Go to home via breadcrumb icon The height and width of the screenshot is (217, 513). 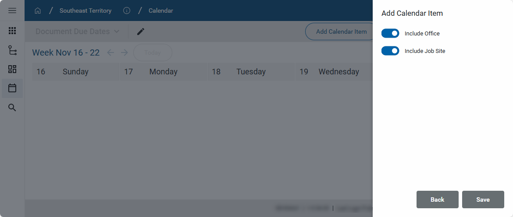coord(38,10)
